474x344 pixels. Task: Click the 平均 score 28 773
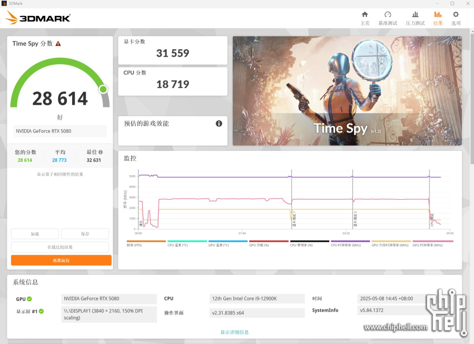(59, 160)
